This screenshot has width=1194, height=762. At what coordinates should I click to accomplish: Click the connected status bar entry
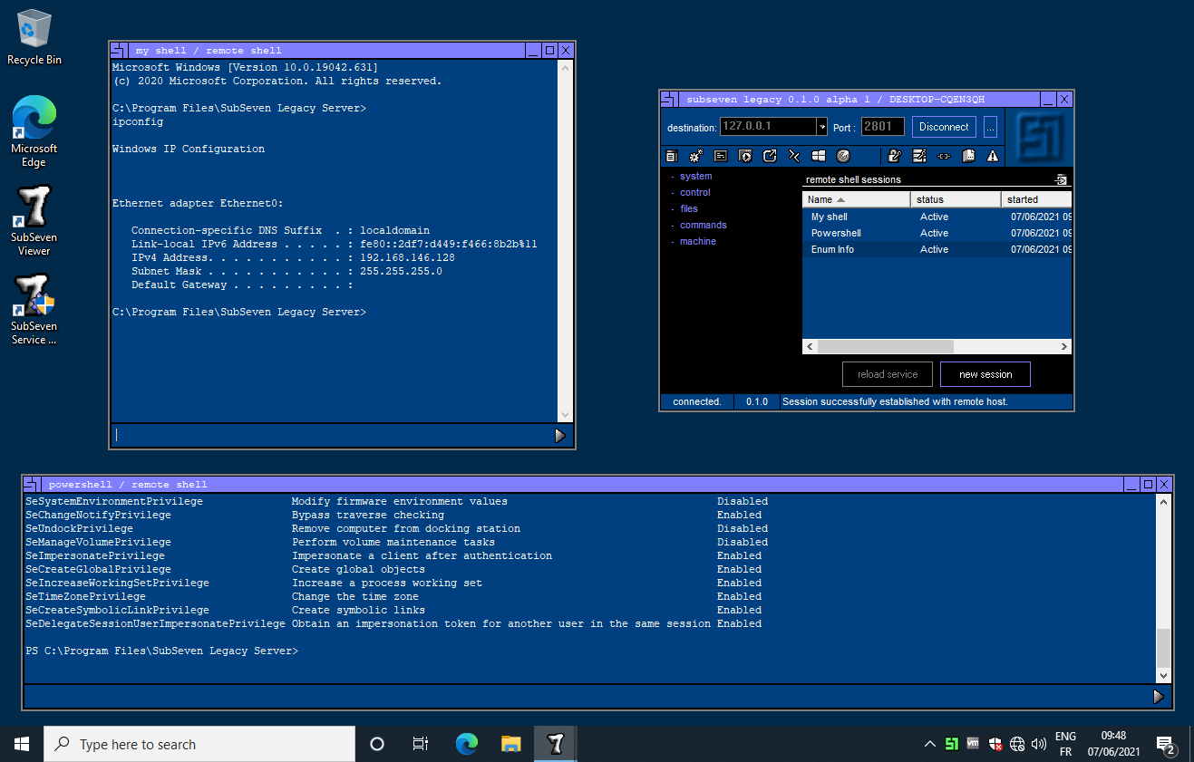pyautogui.click(x=697, y=401)
